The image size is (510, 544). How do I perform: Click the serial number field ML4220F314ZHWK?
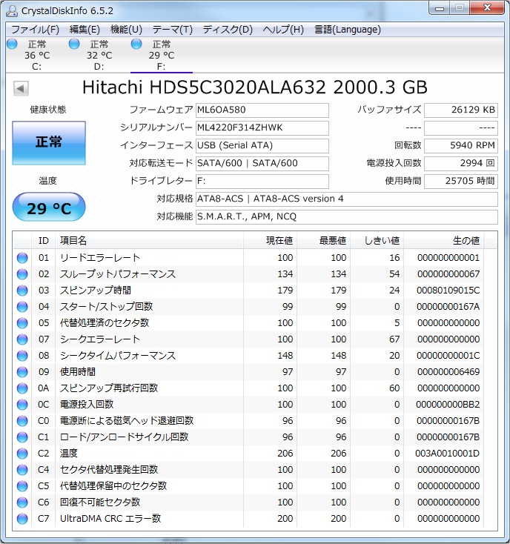[x=262, y=128]
